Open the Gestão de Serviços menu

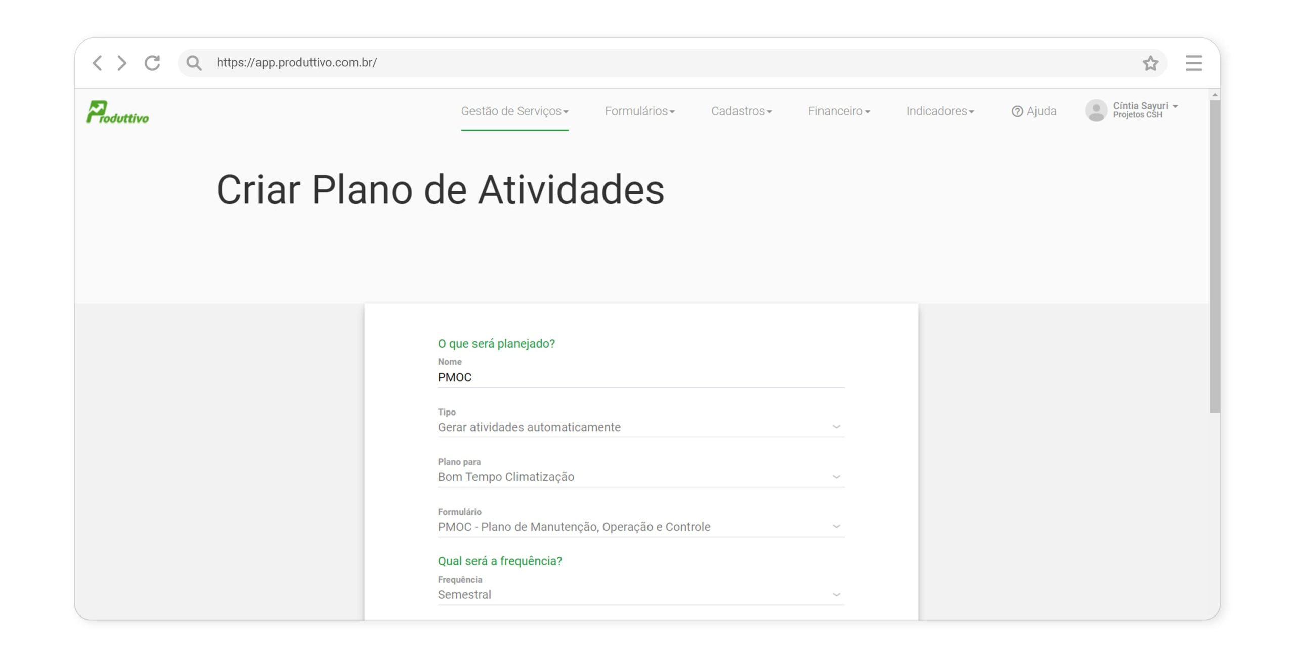[514, 111]
